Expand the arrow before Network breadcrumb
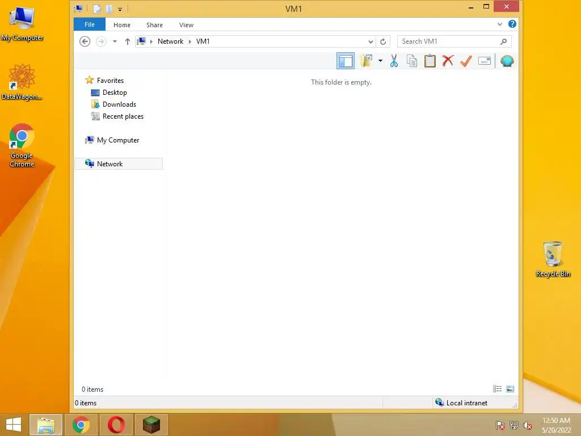581x436 pixels. pyautogui.click(x=151, y=41)
